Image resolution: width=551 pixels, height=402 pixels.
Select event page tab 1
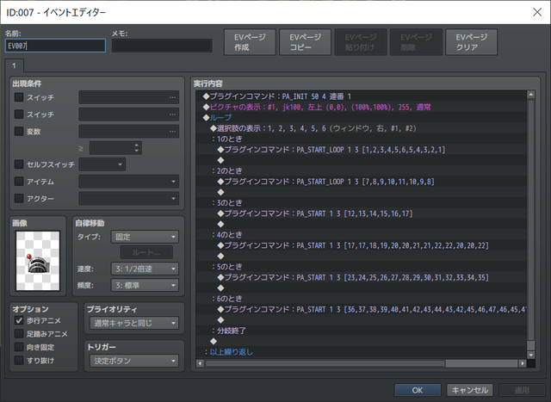14,65
